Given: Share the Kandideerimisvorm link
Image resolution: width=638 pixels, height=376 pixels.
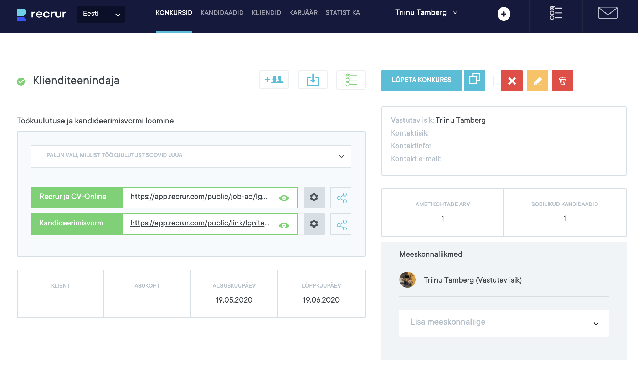Looking at the screenshot, I should (x=341, y=224).
